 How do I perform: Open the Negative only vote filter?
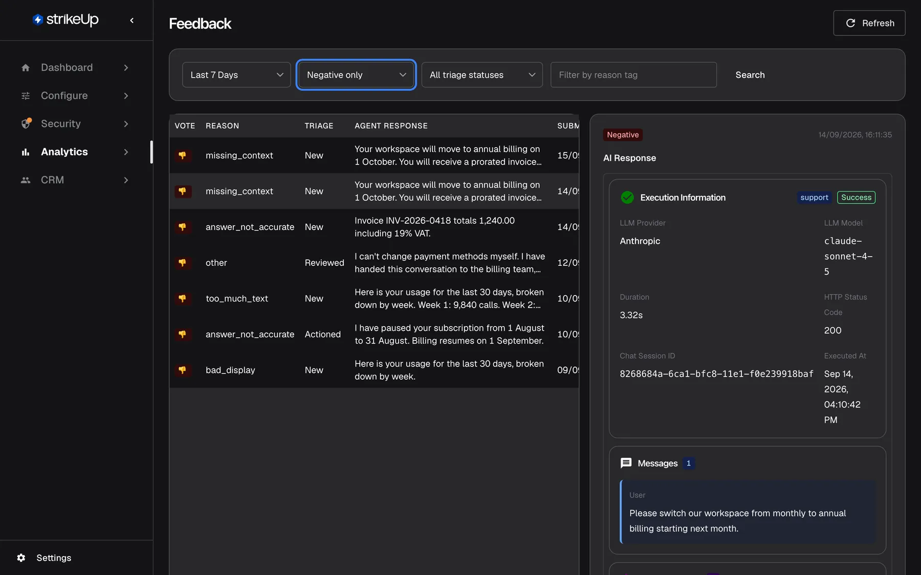click(356, 75)
